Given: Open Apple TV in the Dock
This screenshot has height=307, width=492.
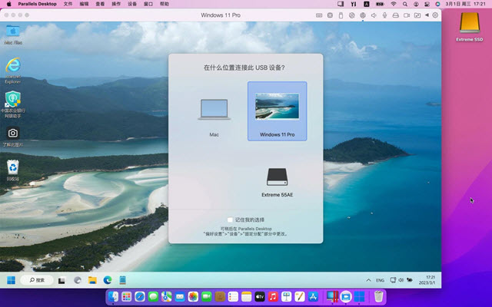Looking at the screenshot, I should 260,296.
